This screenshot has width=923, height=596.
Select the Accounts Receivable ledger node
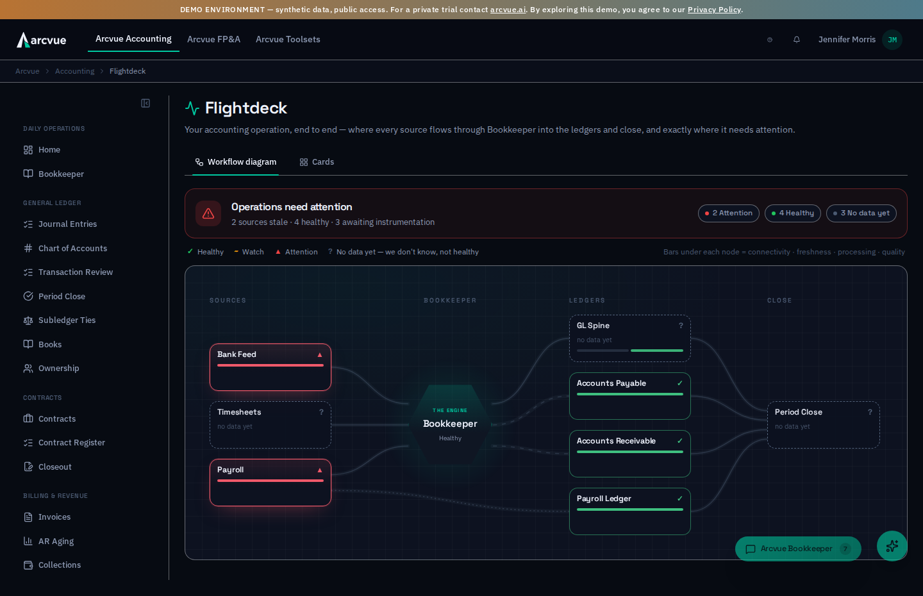pyautogui.click(x=630, y=454)
